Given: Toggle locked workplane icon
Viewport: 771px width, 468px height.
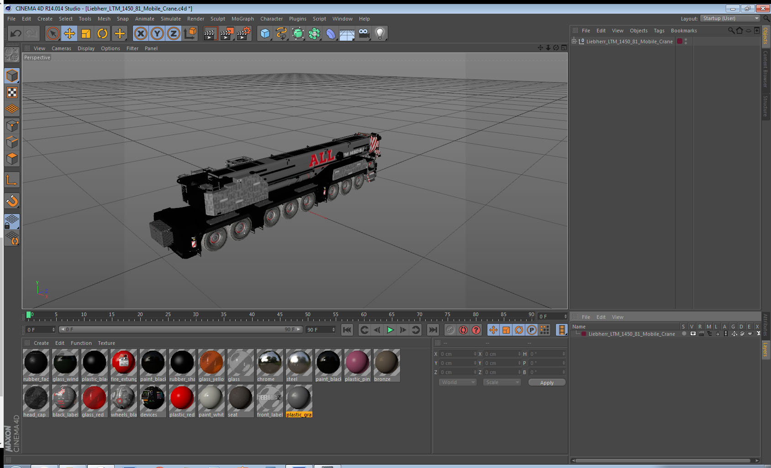Looking at the screenshot, I should (x=12, y=222).
